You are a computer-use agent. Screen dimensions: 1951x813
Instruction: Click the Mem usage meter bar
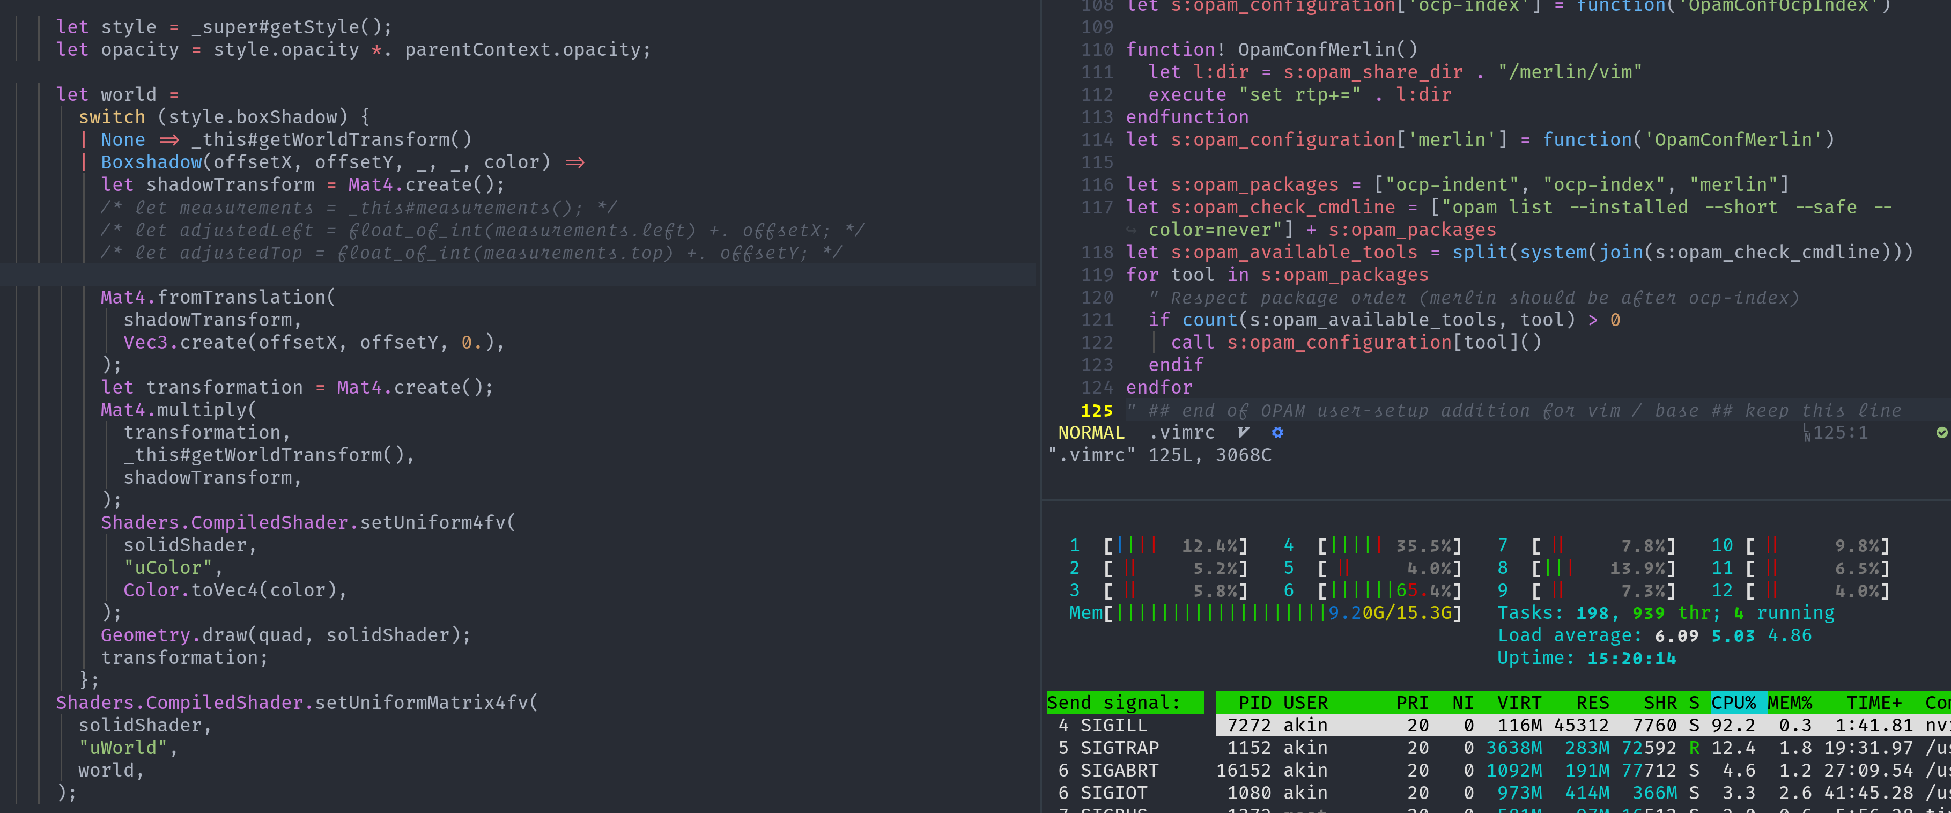[x=1265, y=613]
